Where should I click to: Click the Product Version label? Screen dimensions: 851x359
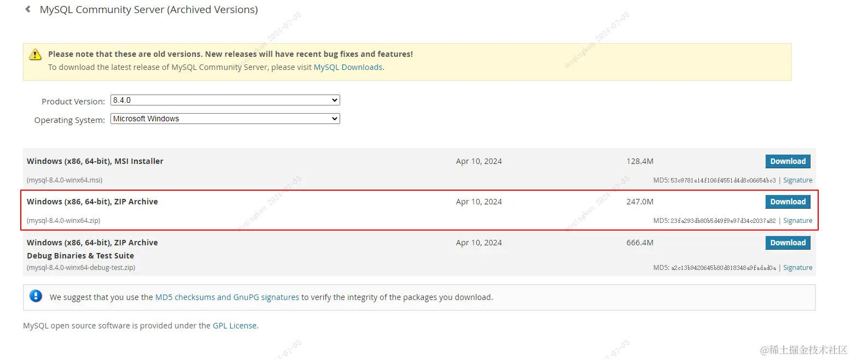[73, 102]
